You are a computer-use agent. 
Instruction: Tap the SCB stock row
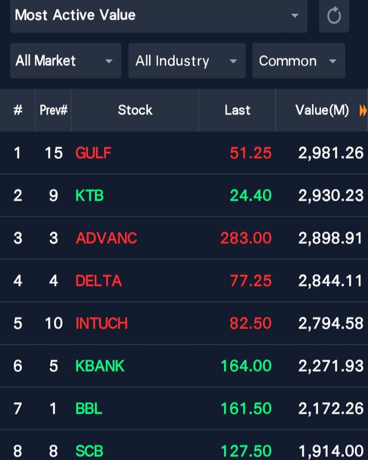tap(89, 451)
